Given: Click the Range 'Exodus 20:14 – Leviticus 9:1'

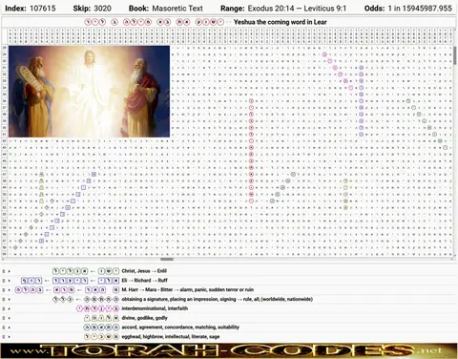Looking at the screenshot, I should tap(297, 9).
